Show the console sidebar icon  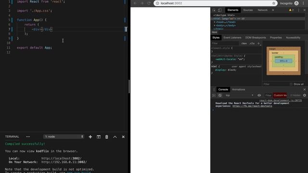[x=214, y=95]
